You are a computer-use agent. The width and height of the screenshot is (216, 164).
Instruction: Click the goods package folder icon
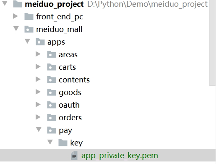(x=52, y=93)
